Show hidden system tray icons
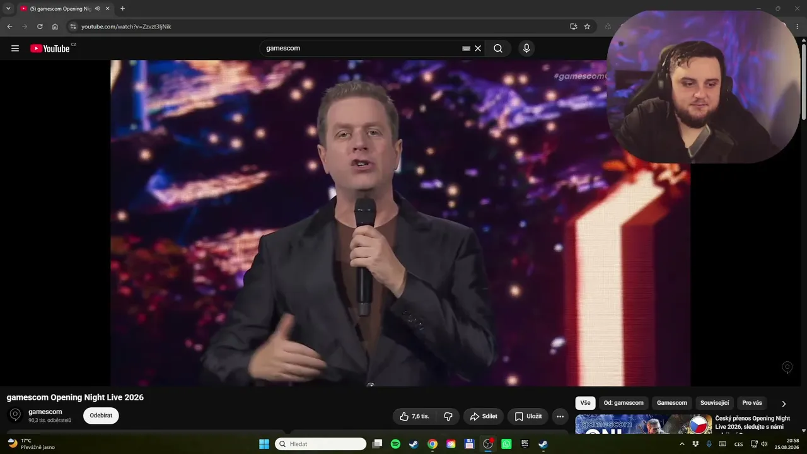This screenshot has width=807, height=454. [682, 444]
